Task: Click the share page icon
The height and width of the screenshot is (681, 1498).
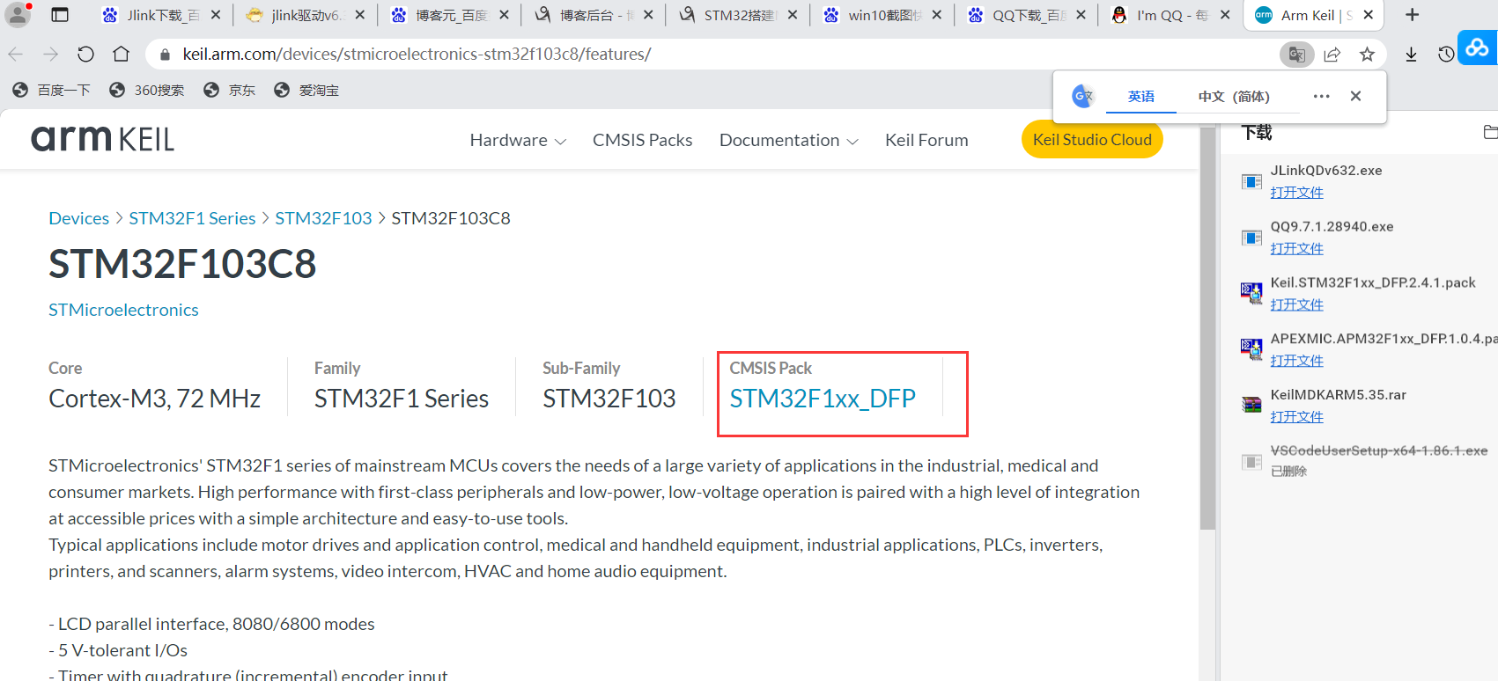Action: pos(1332,55)
